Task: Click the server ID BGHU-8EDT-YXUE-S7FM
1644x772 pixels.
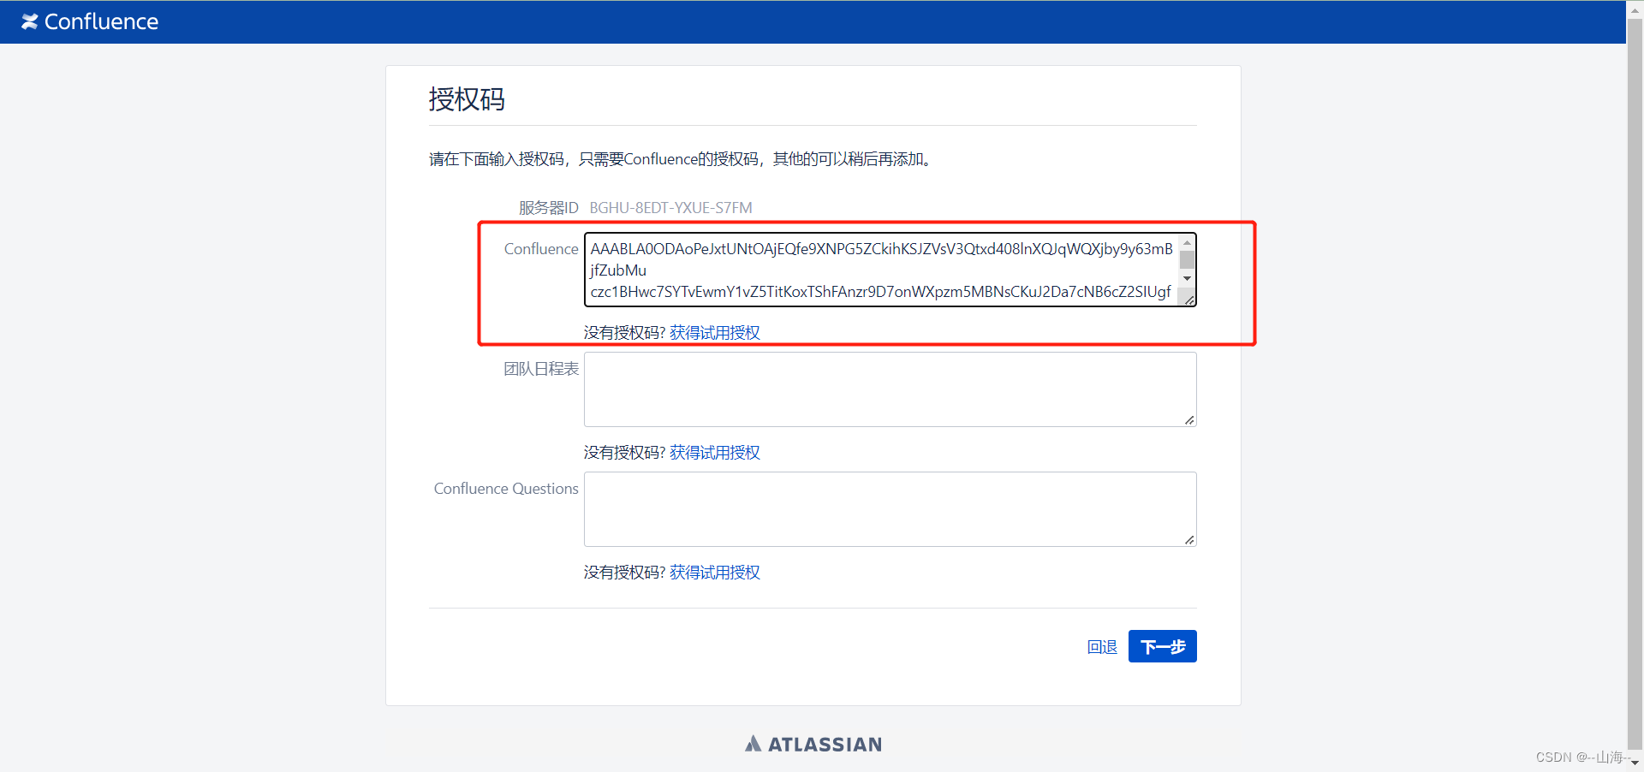Action: pos(670,208)
